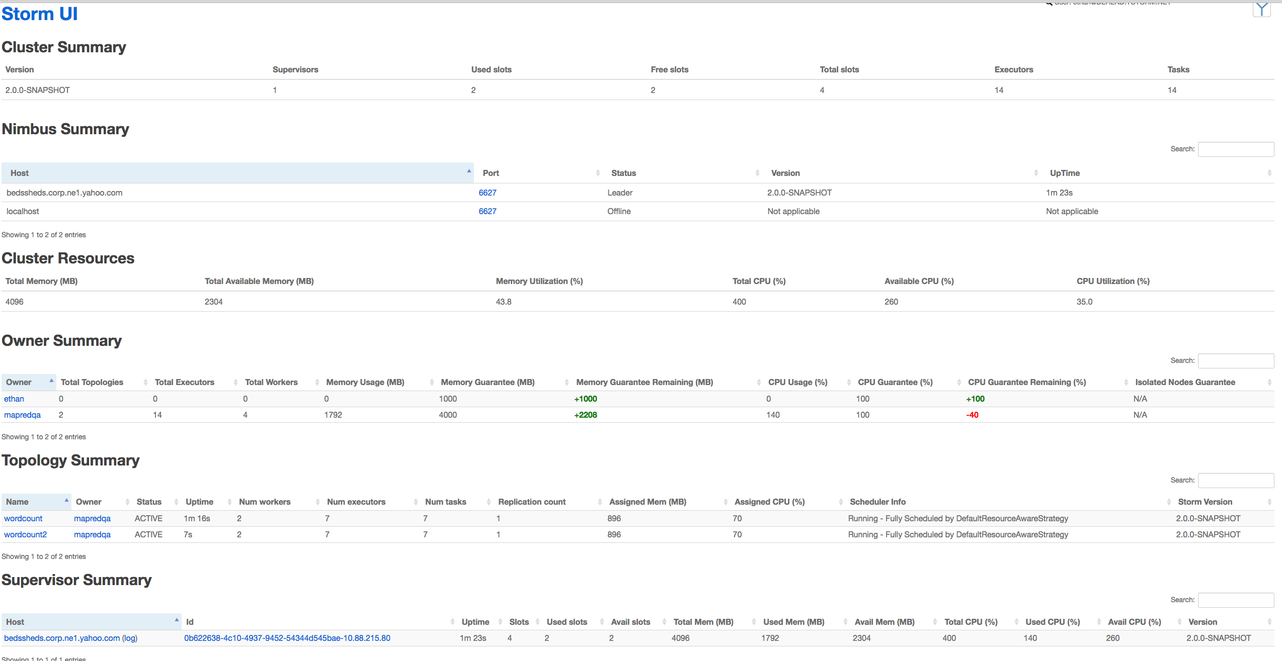Click the Storm UI title link
Image resolution: width=1282 pixels, height=661 pixels.
pos(40,14)
